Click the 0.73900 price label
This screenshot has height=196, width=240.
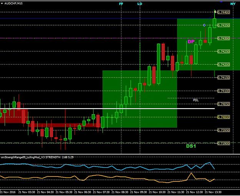click(x=223, y=143)
